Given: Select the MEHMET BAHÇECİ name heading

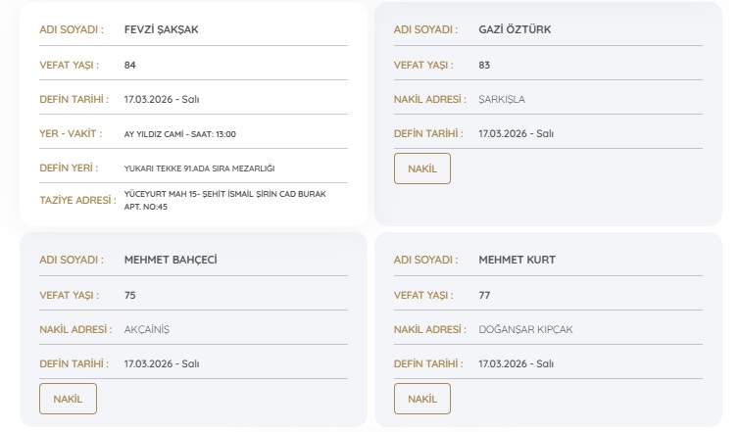Looking at the screenshot, I should click(171, 260).
